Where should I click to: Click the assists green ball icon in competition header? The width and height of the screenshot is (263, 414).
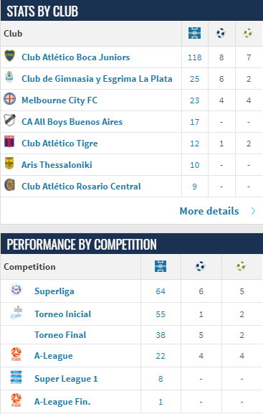[241, 266]
